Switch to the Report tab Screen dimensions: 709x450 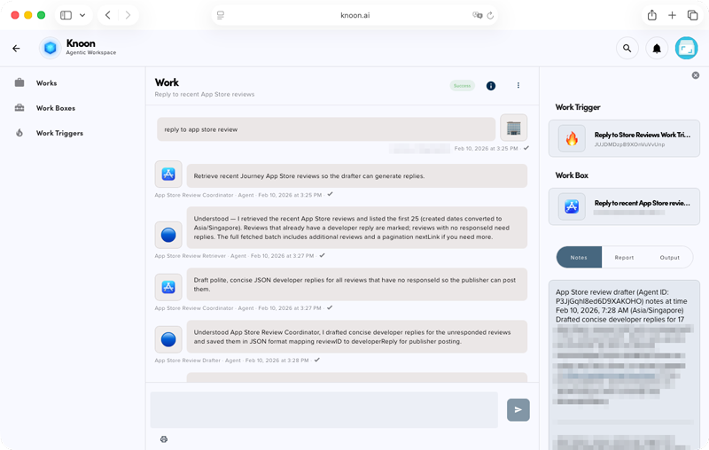click(x=624, y=258)
